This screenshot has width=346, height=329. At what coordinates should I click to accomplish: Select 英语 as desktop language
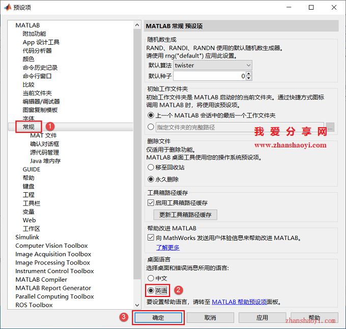[x=151, y=291]
